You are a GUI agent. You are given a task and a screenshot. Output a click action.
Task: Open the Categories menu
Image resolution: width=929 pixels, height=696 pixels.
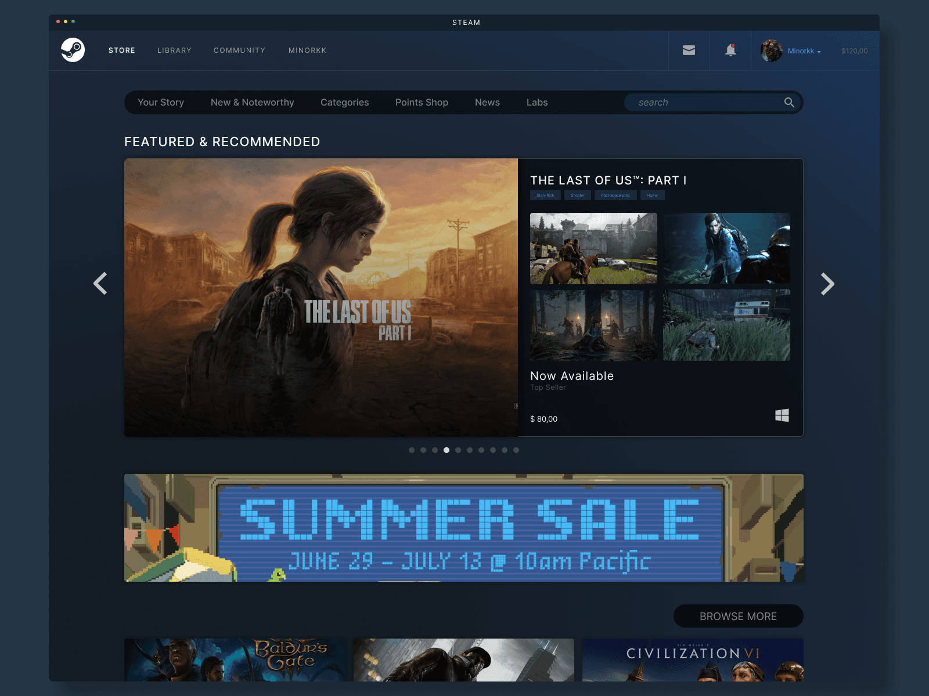click(345, 102)
